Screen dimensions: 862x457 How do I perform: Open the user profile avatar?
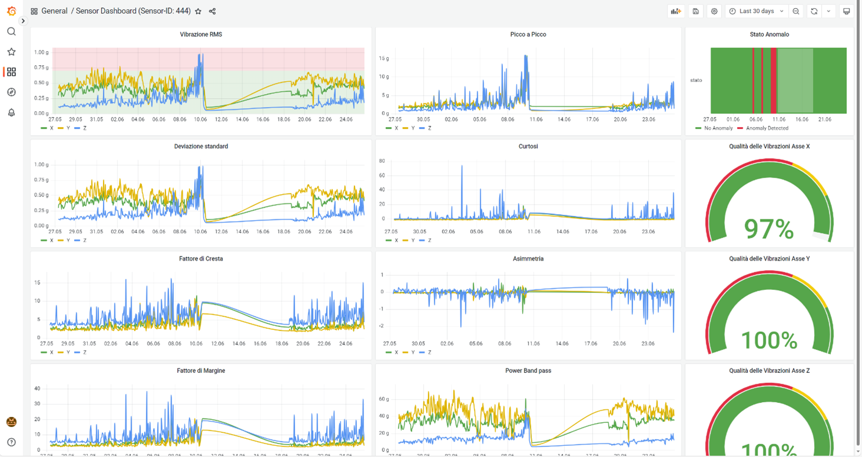pyautogui.click(x=11, y=422)
